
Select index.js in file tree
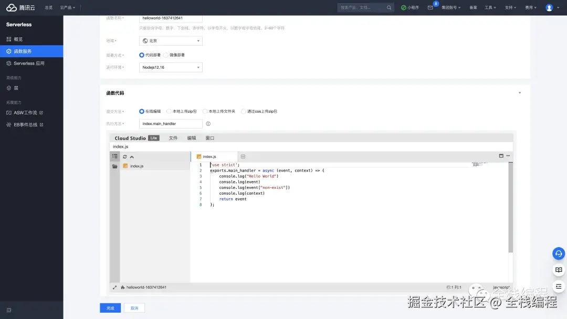click(136, 166)
